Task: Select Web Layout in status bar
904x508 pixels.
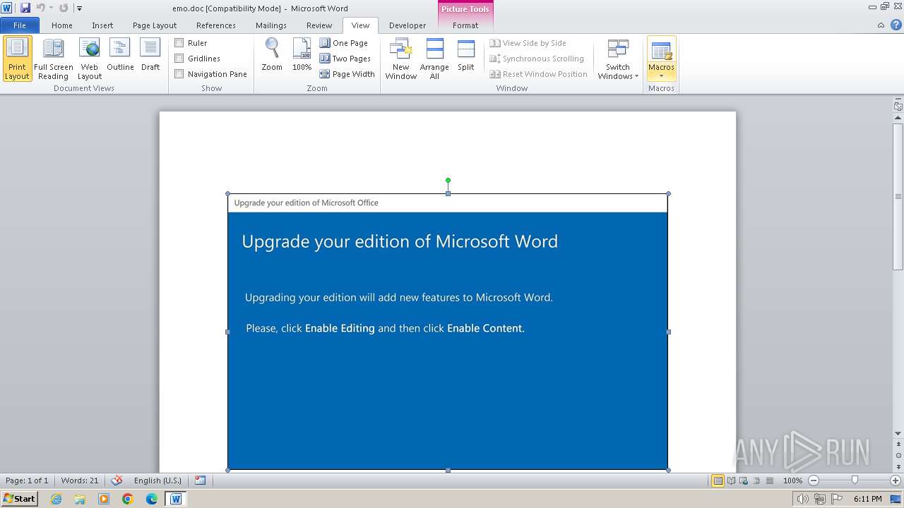Action: pos(744,480)
